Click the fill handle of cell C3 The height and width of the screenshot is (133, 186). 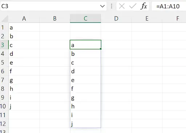101,49
